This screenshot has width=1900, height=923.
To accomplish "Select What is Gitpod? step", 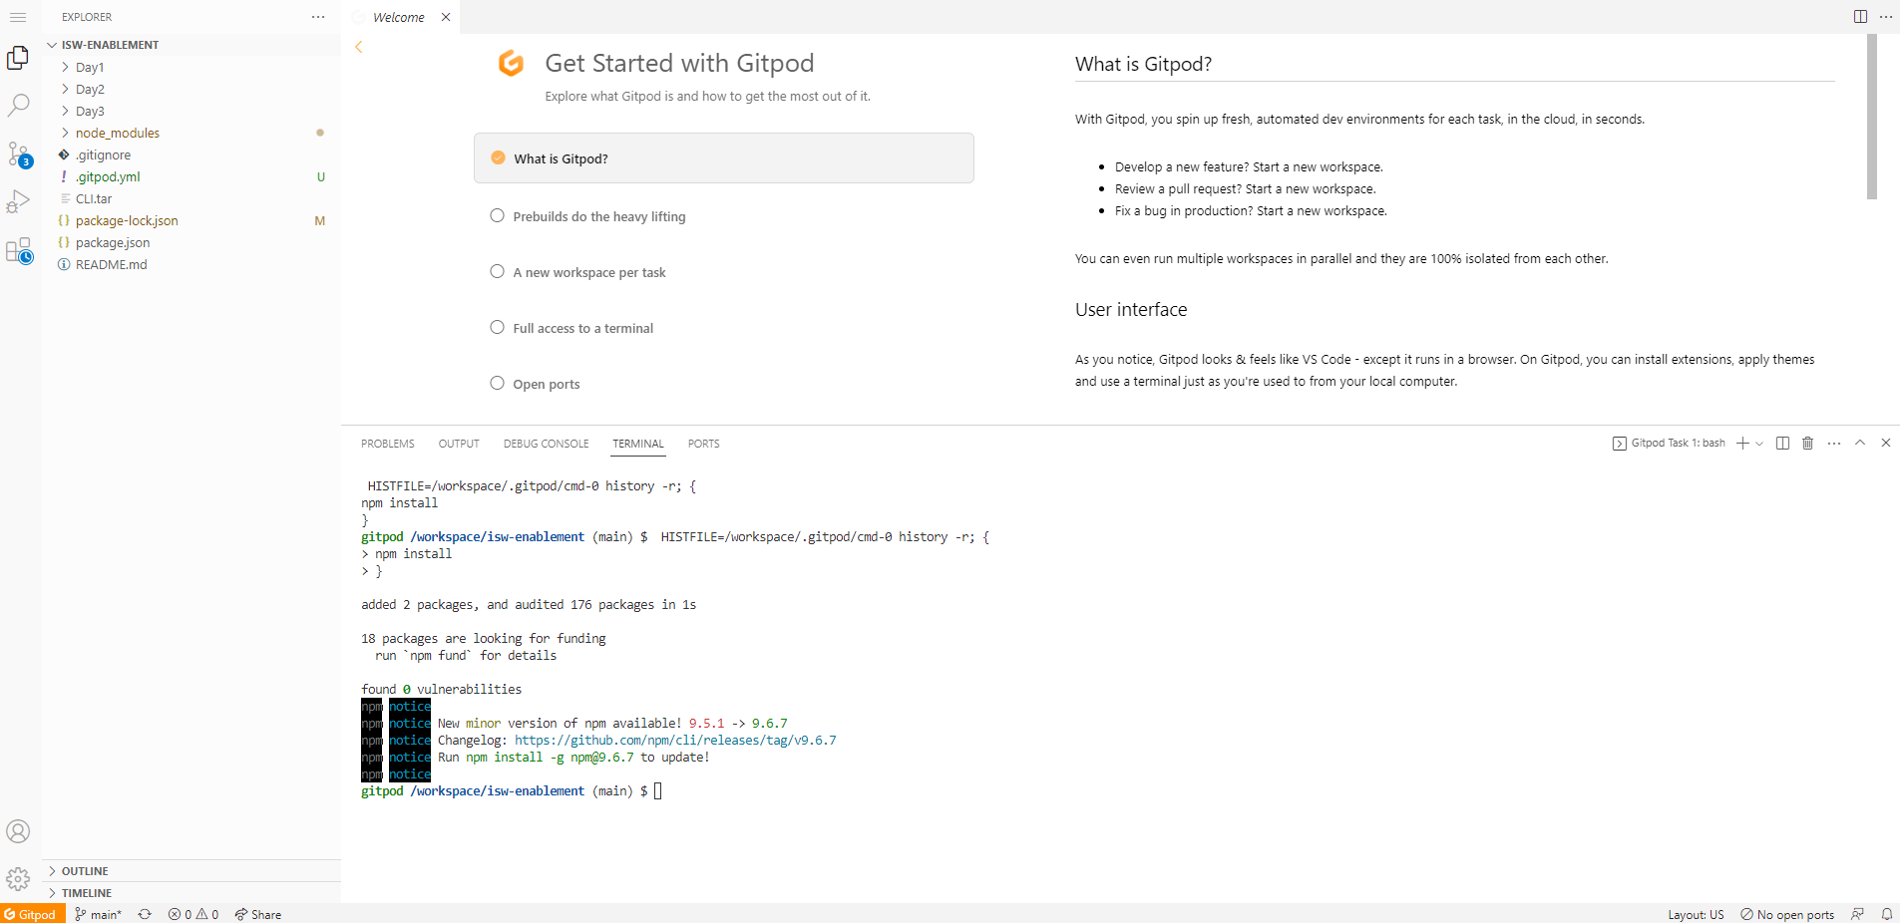I will point(724,158).
